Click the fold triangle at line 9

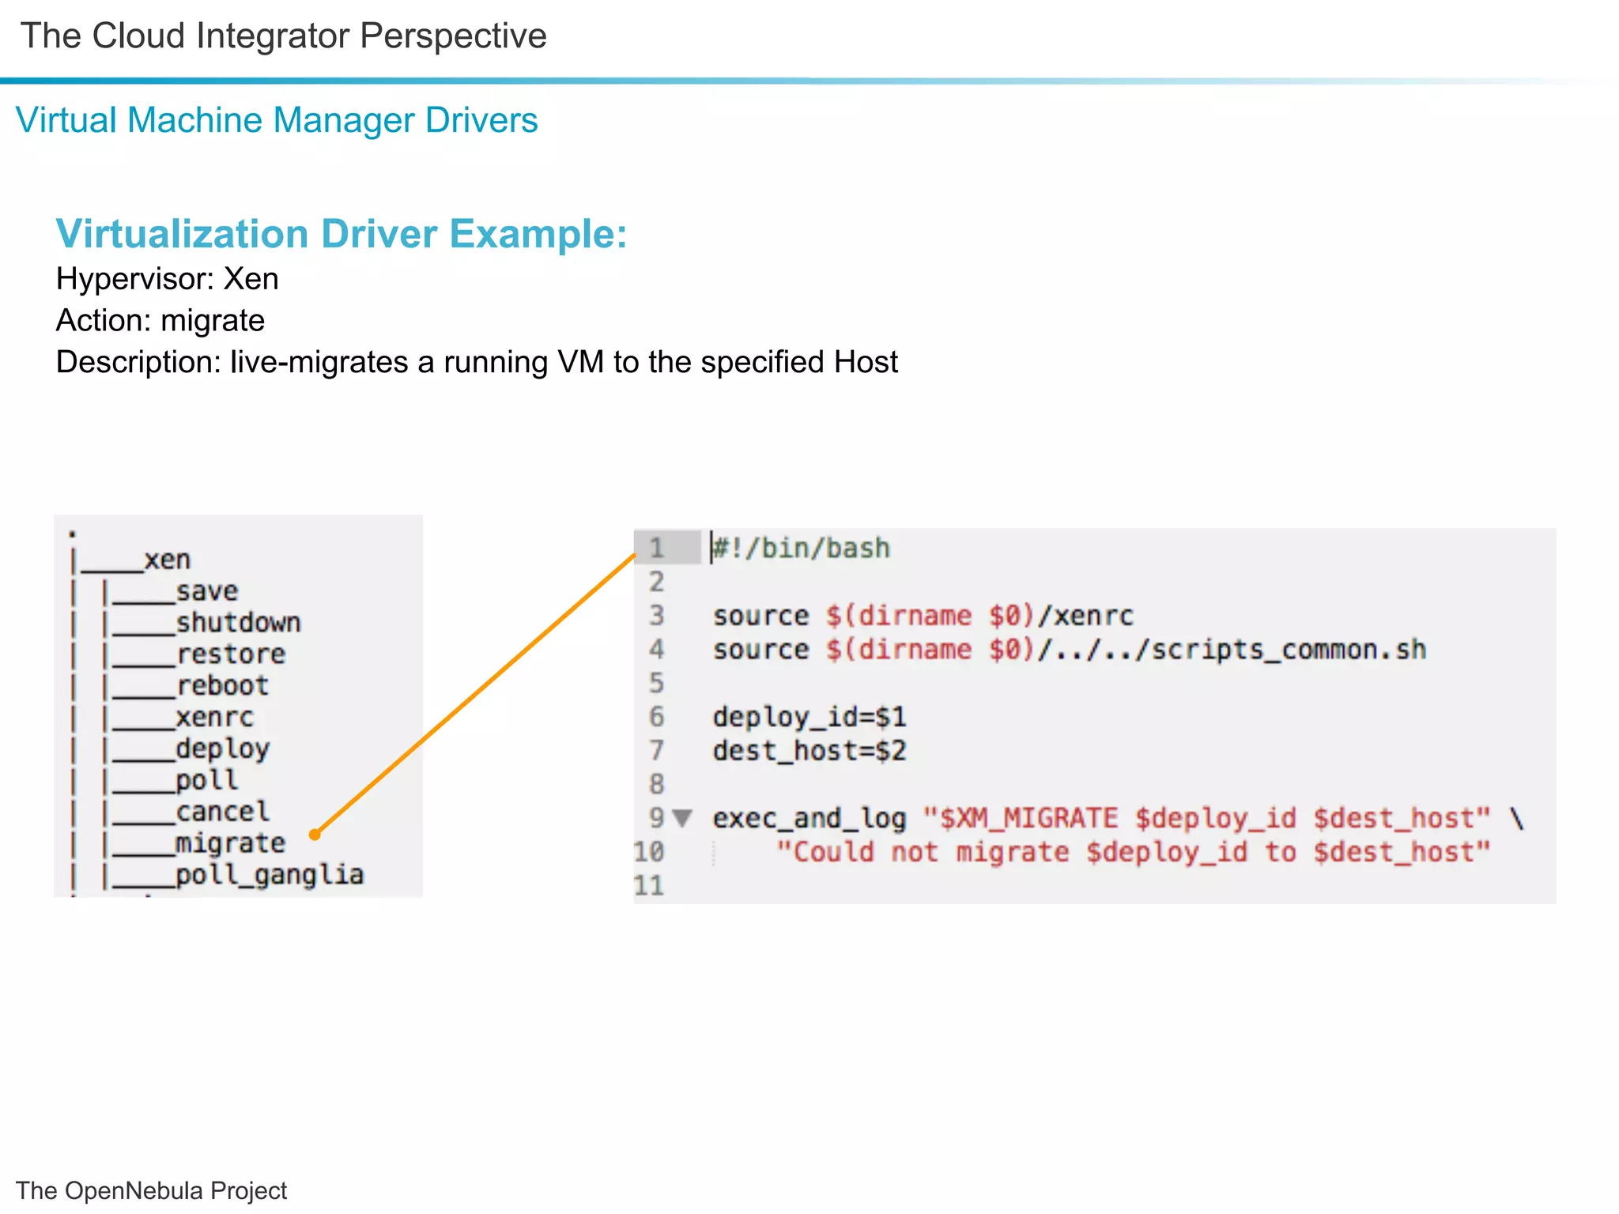click(683, 817)
